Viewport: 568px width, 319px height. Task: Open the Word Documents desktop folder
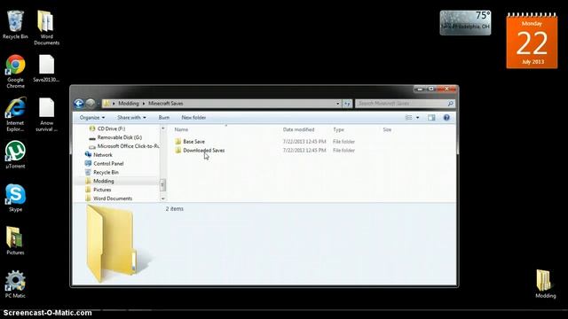(x=46, y=27)
